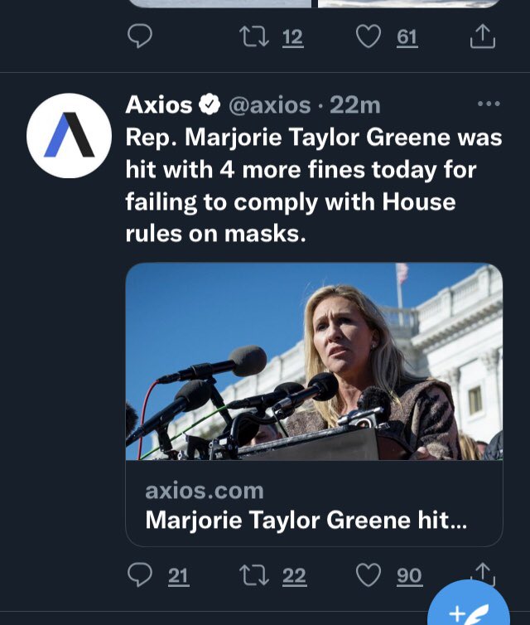Open the Axios tweet's three-dot menu

pos(489,104)
